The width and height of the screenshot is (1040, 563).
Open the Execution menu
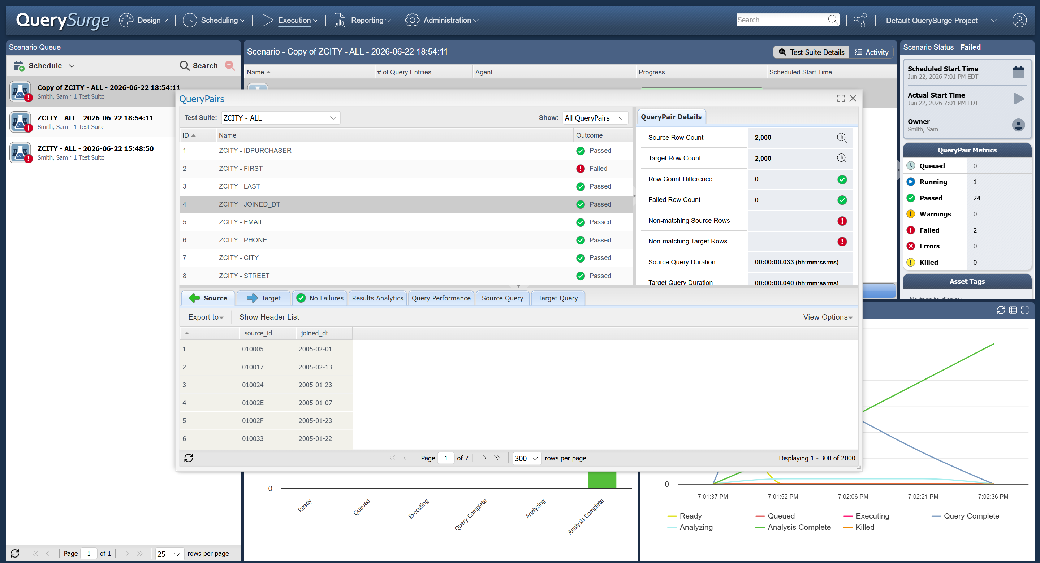click(289, 20)
